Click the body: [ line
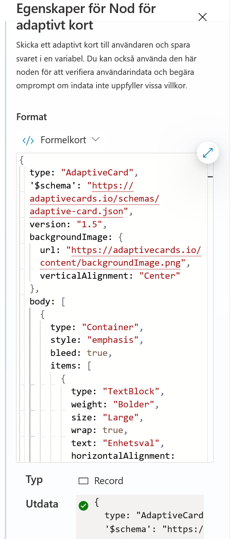 click(48, 301)
